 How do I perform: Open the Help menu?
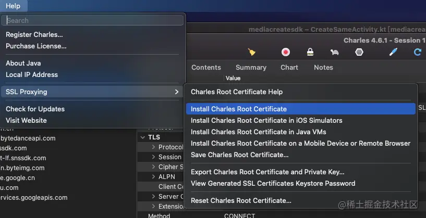click(x=13, y=6)
